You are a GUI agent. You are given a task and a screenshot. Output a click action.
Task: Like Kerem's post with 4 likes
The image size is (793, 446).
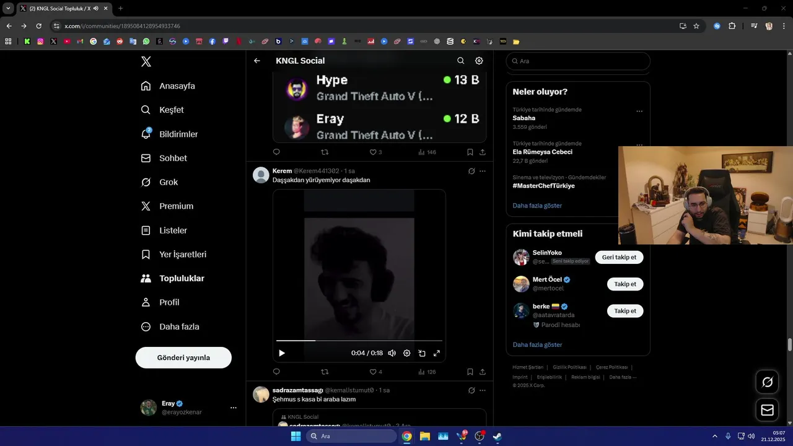pos(375,372)
